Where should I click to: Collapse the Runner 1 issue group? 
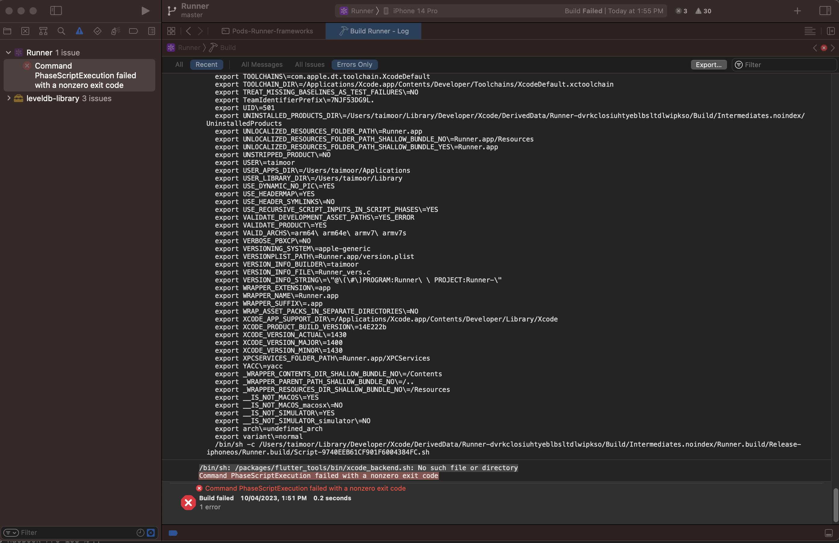click(x=8, y=53)
